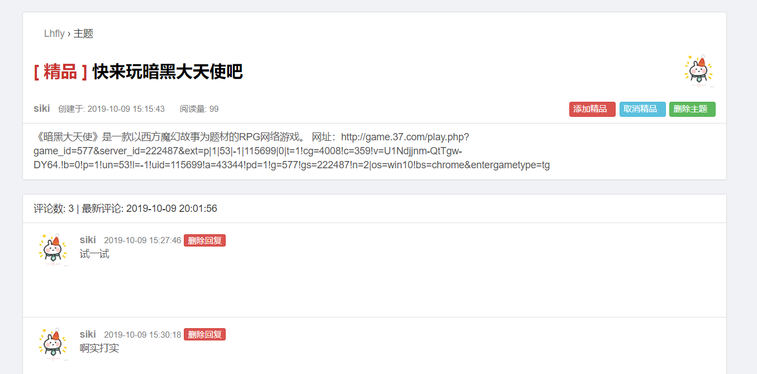757x374 pixels.
Task: Delete the reply posted at 15:30:18
Action: (204, 335)
